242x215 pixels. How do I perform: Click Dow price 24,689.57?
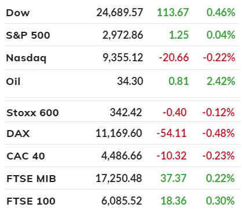pyautogui.click(x=120, y=13)
